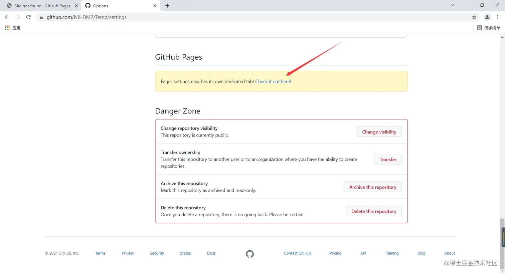Follow the Check it out here link

point(273,81)
